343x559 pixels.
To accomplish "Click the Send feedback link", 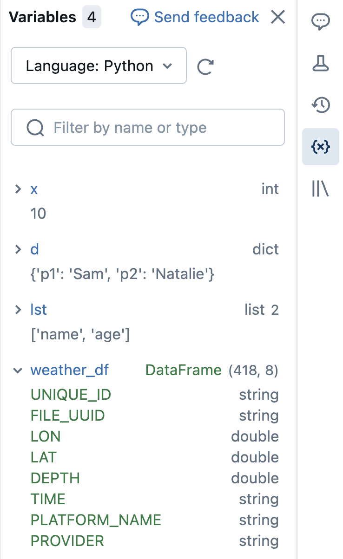I will click(x=206, y=18).
